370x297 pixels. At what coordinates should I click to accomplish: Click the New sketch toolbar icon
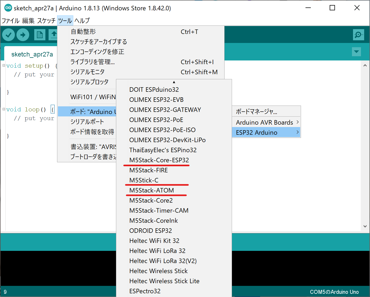(x=40, y=35)
